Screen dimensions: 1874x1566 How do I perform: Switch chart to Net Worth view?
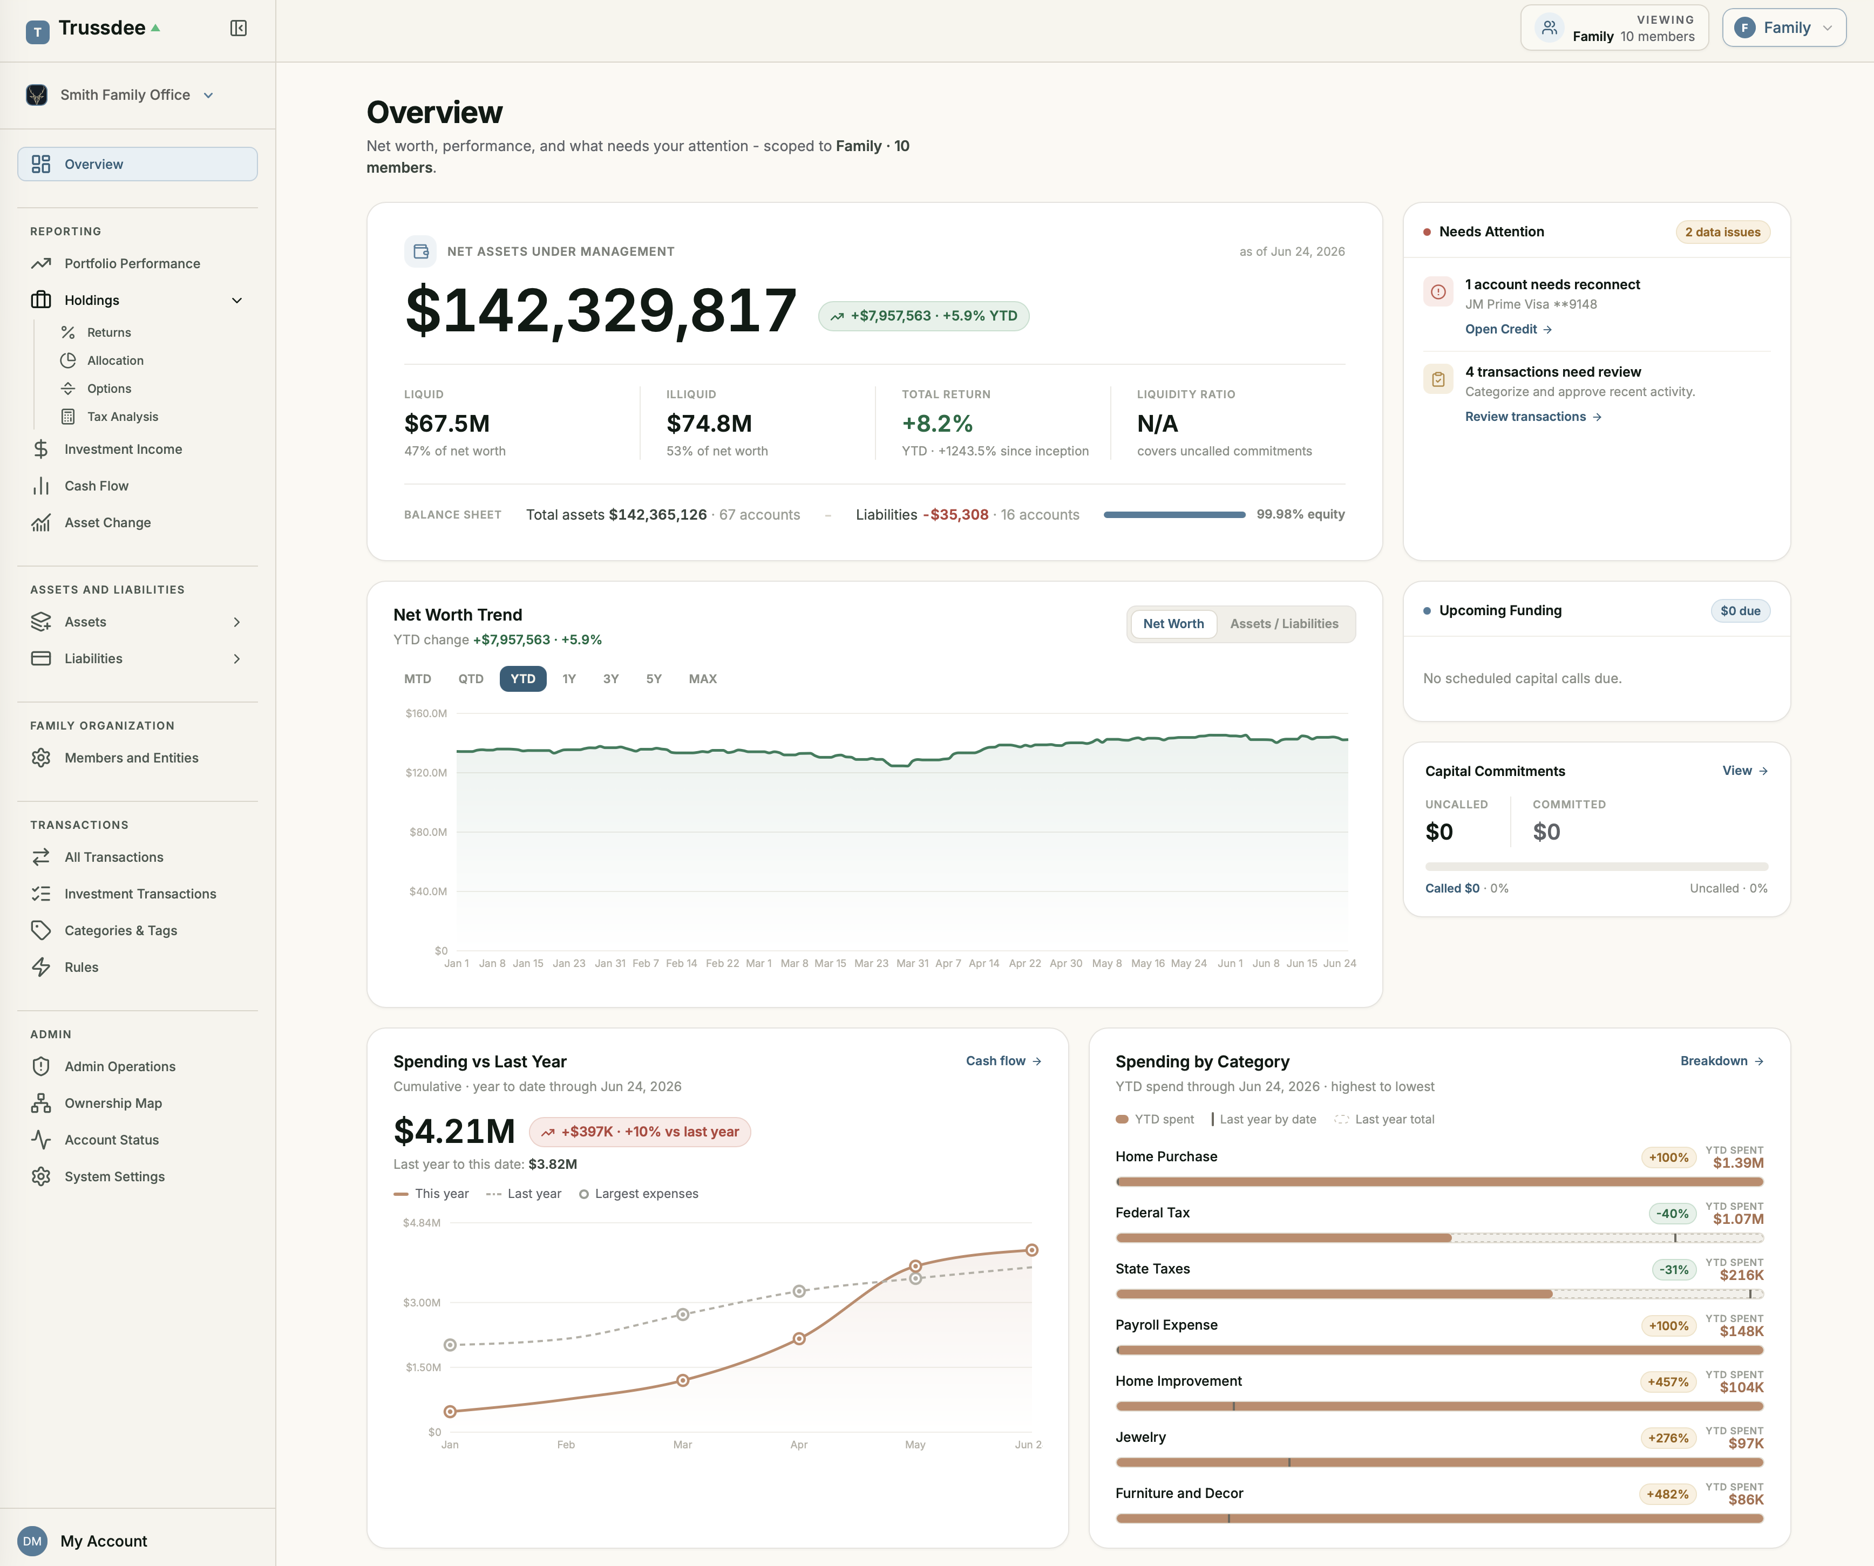point(1173,624)
